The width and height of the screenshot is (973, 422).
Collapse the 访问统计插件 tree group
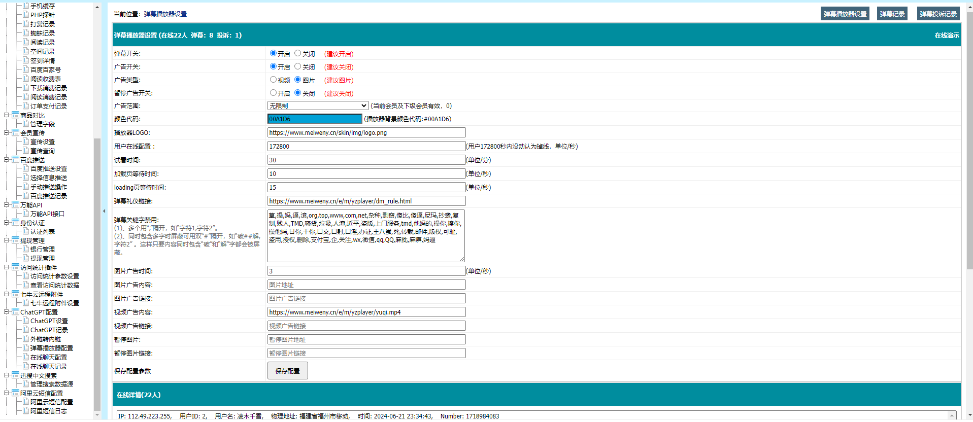[7, 267]
